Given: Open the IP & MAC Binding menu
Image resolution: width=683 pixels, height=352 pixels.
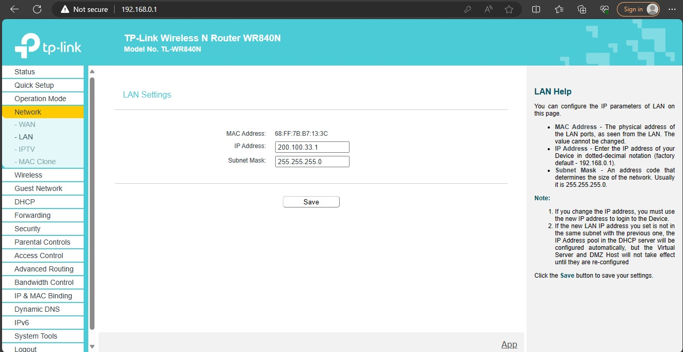Looking at the screenshot, I should point(43,296).
